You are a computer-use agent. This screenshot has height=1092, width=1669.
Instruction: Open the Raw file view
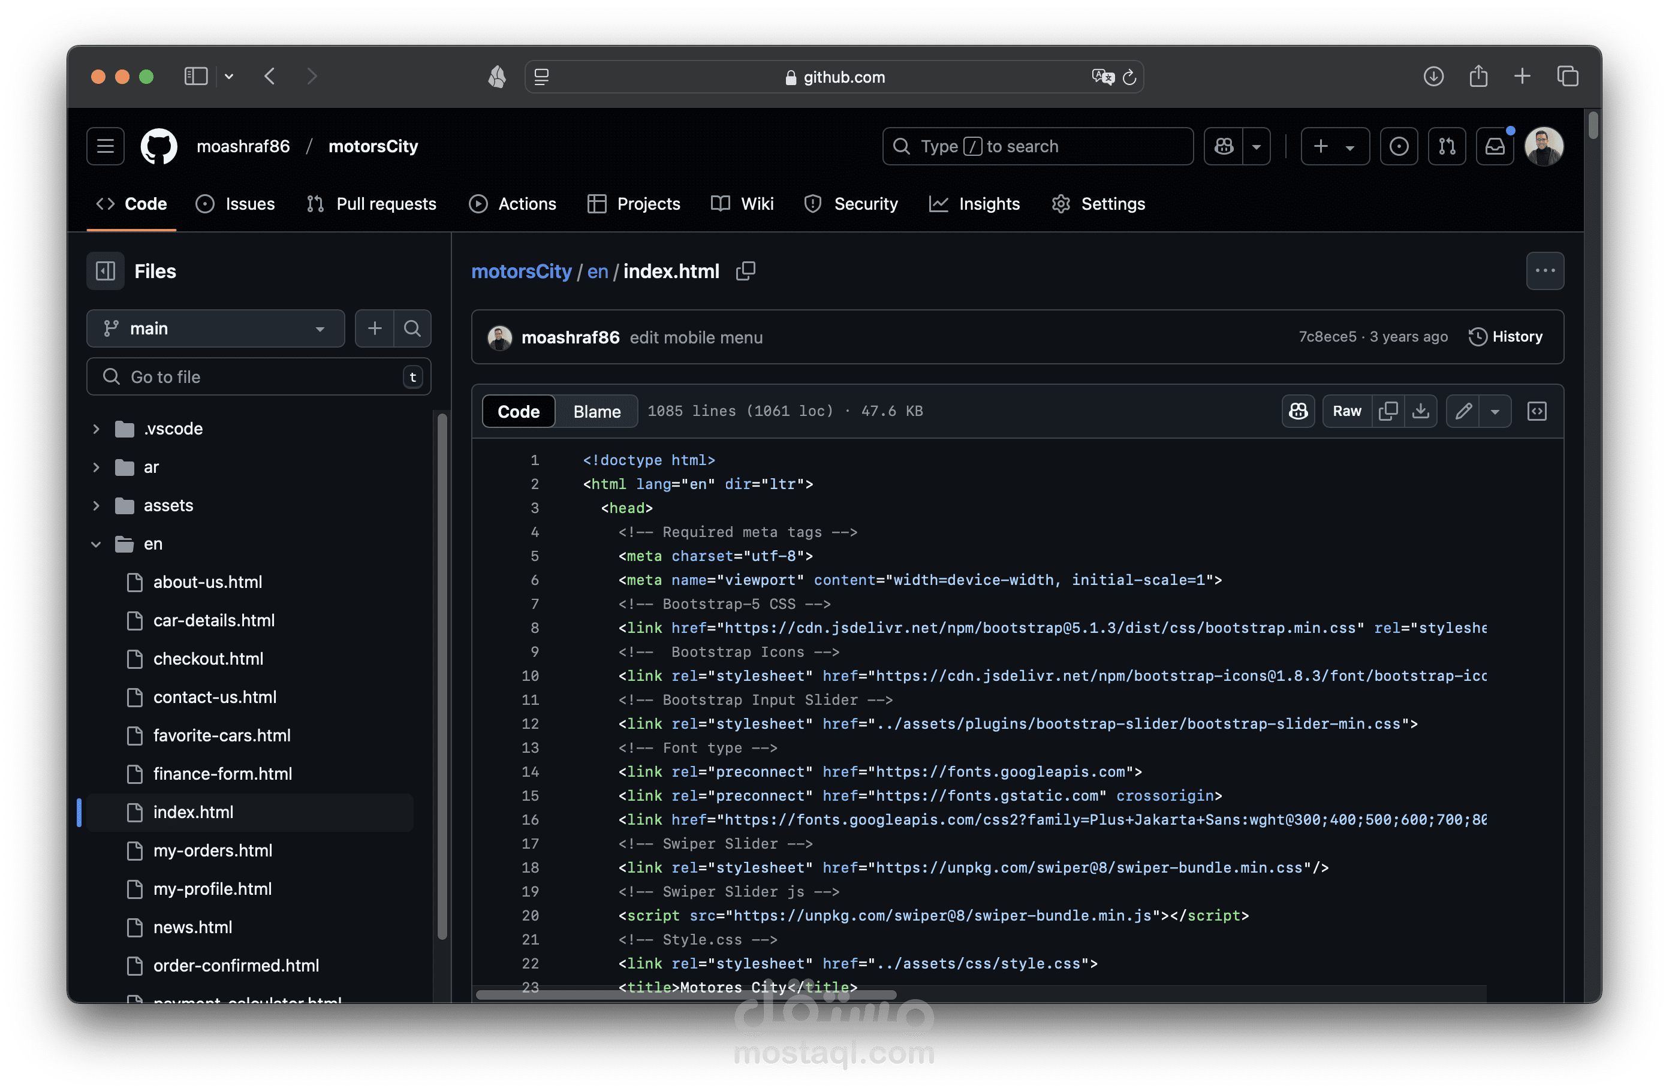point(1346,411)
